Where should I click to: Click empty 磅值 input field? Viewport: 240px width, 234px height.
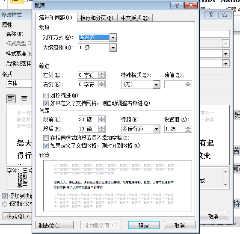pos(175,84)
